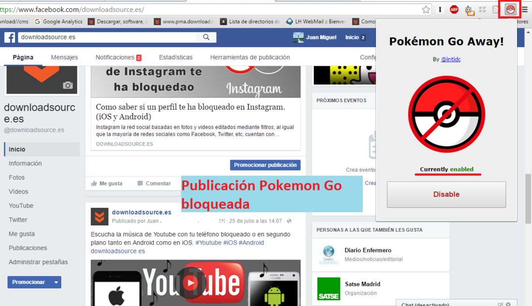
Task: Click the Instapaper "I" extension icon
Action: point(440,10)
